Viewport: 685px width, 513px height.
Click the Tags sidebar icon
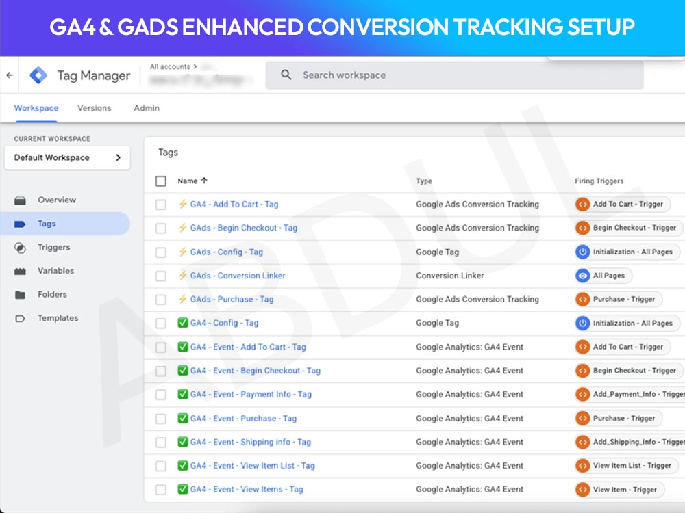(x=20, y=224)
